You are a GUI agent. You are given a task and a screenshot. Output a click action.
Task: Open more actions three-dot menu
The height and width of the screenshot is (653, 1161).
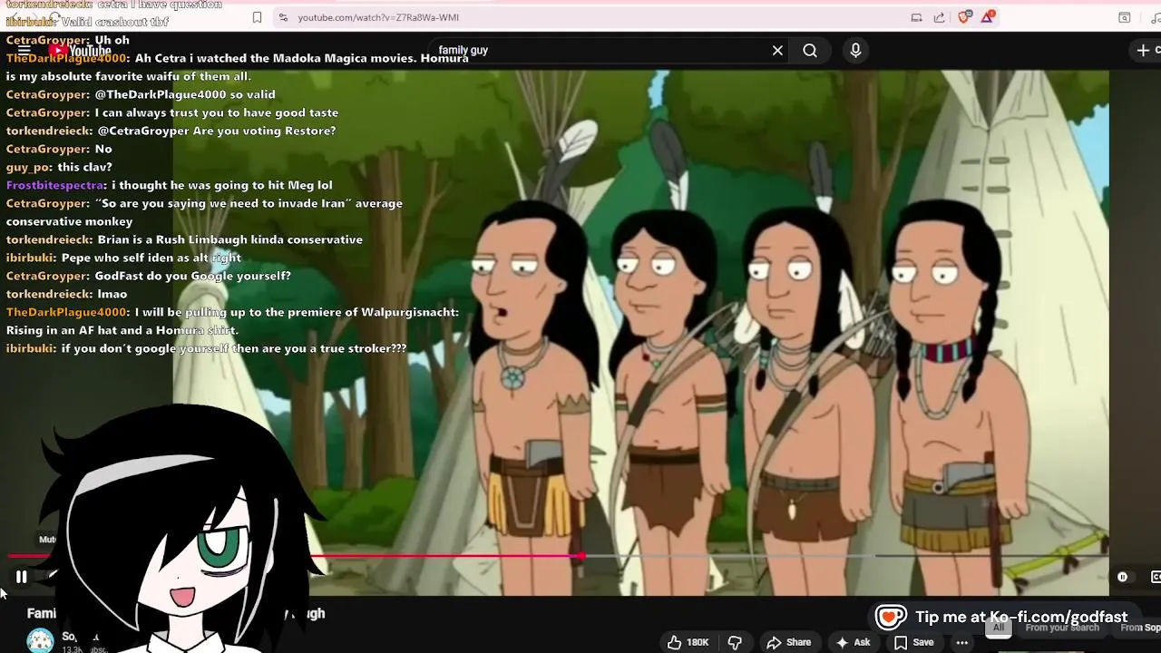[961, 642]
